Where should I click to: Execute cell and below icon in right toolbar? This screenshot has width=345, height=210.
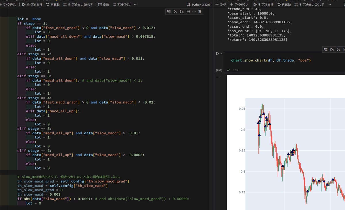338,49
